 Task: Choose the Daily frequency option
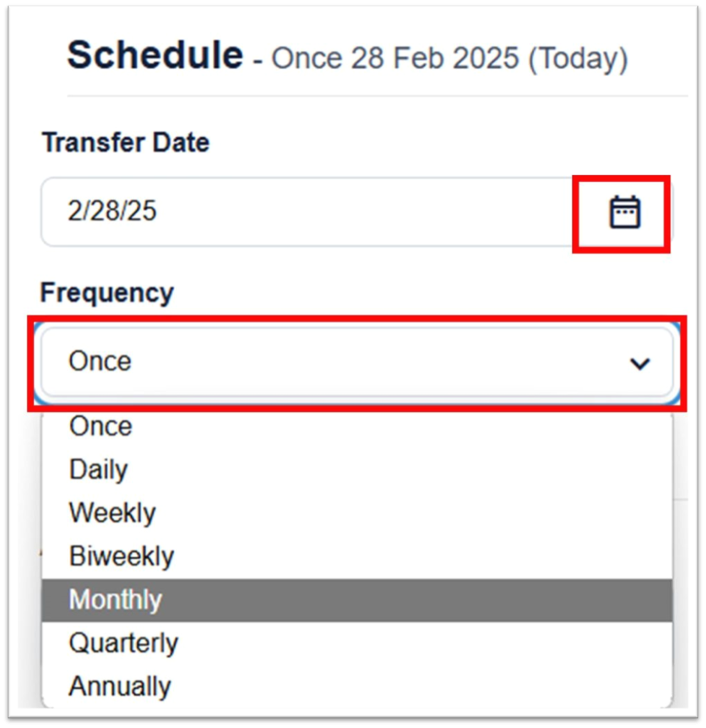coord(98,470)
